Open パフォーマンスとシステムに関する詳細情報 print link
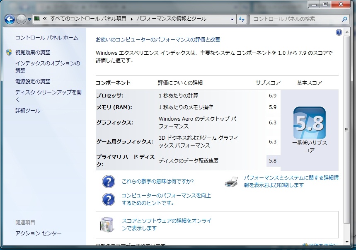356x250 pixels. (x=291, y=182)
